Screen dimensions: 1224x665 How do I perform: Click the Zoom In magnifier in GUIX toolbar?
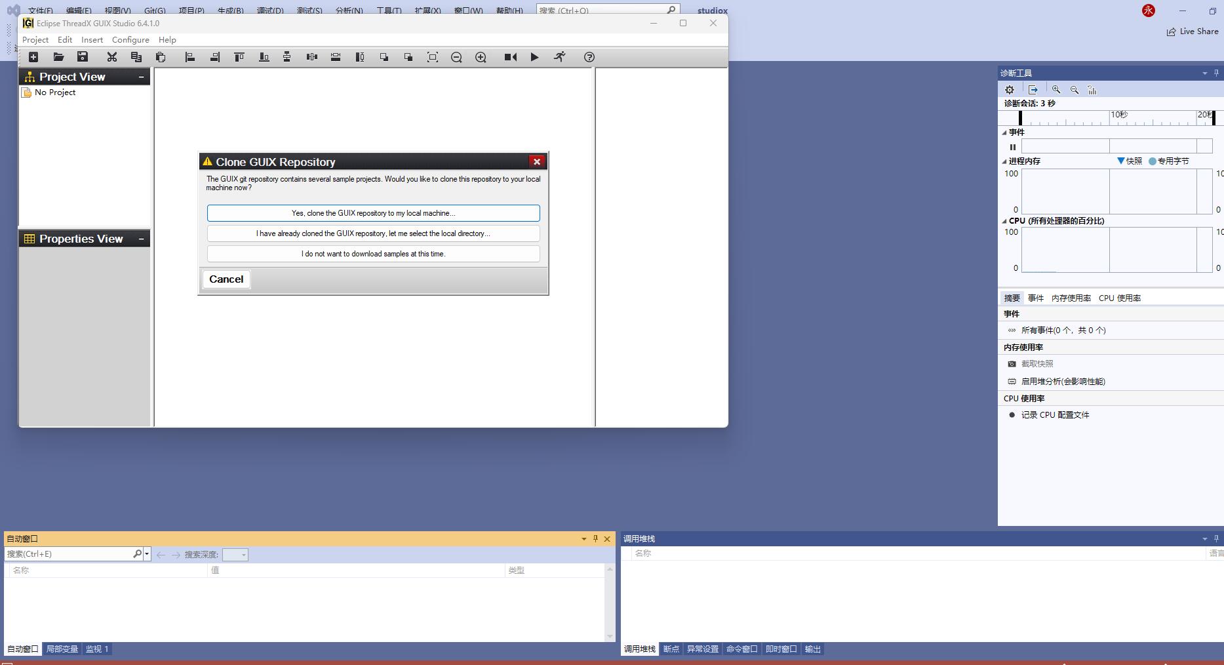(x=481, y=57)
